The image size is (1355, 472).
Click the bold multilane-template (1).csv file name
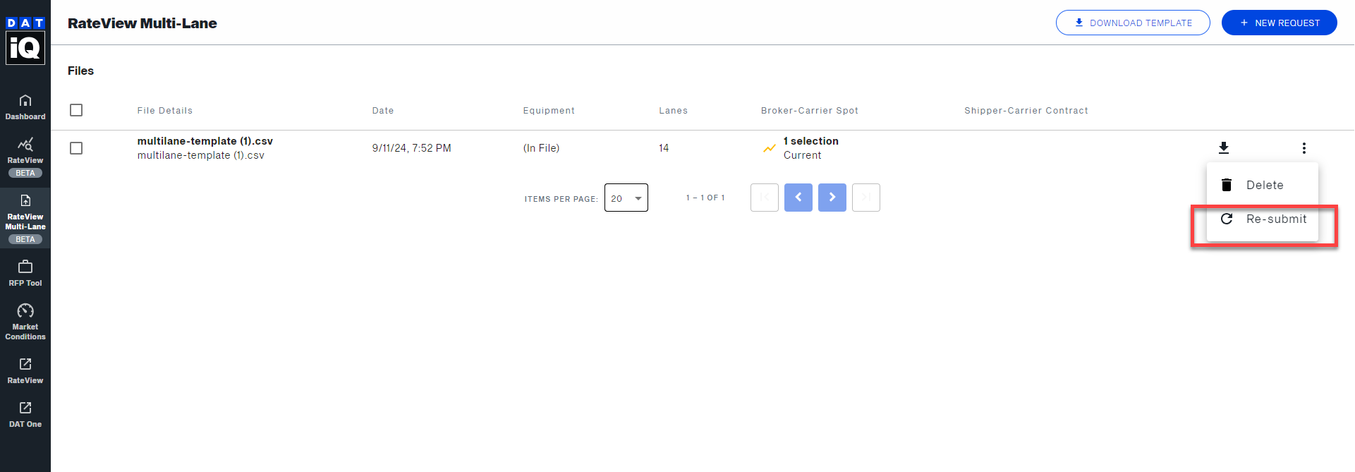tap(205, 141)
